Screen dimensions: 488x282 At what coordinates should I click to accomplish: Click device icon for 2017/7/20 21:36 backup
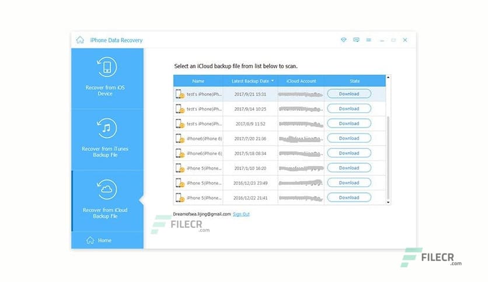180,139
